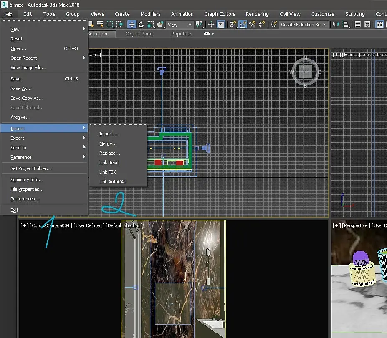Click Link AutoCAD entry
This screenshot has width=387, height=338.
(x=113, y=182)
